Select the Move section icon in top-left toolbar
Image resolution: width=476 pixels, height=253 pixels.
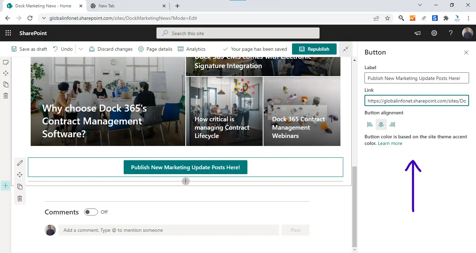pyautogui.click(x=6, y=73)
